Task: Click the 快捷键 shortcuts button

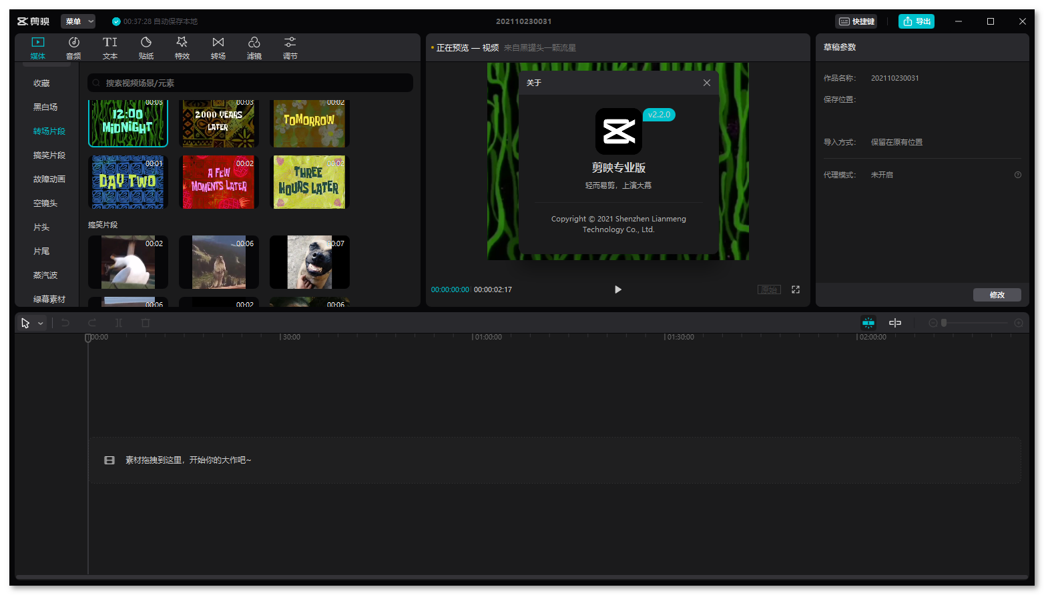Action: coord(856,21)
